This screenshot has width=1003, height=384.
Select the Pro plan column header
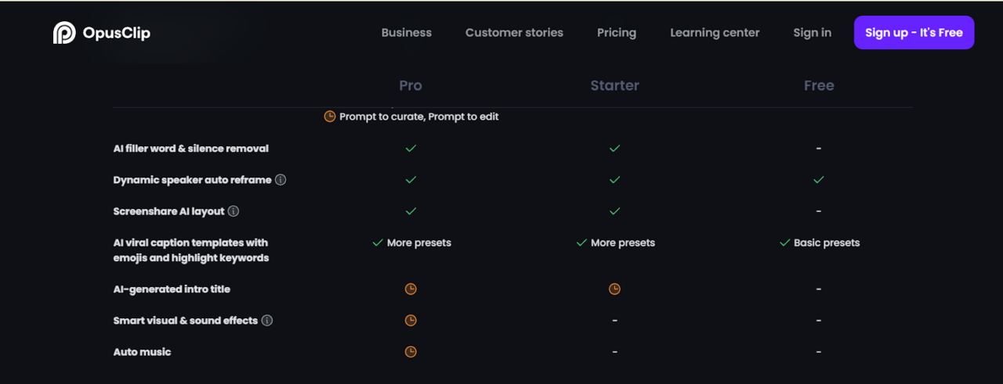point(411,85)
